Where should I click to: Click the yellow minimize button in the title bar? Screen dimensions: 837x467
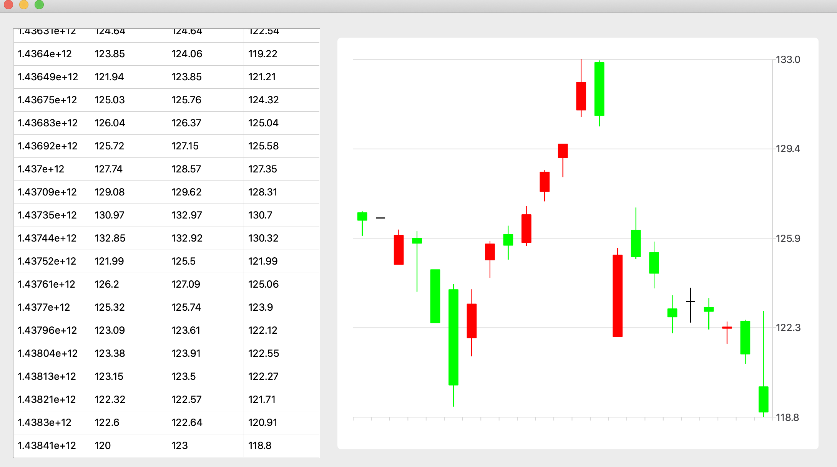(x=24, y=5)
